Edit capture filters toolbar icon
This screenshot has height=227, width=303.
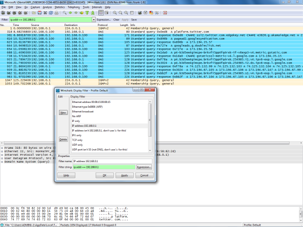(x=140, y=13)
